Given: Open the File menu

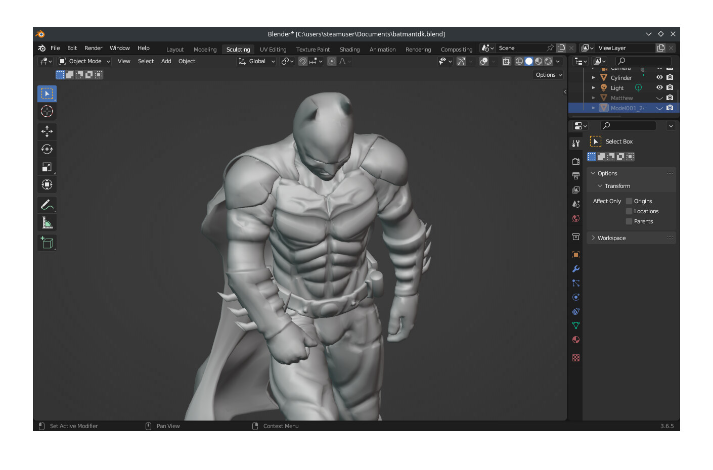Looking at the screenshot, I should pos(55,48).
